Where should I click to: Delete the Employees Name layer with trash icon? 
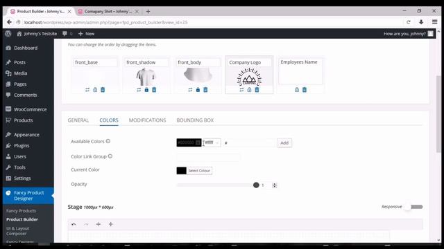pos(305,90)
